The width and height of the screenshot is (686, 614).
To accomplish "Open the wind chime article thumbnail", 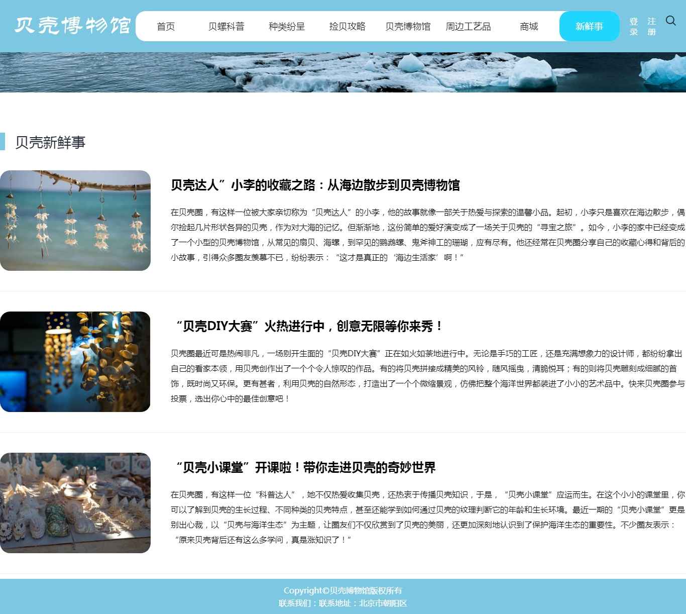I will pos(75,221).
